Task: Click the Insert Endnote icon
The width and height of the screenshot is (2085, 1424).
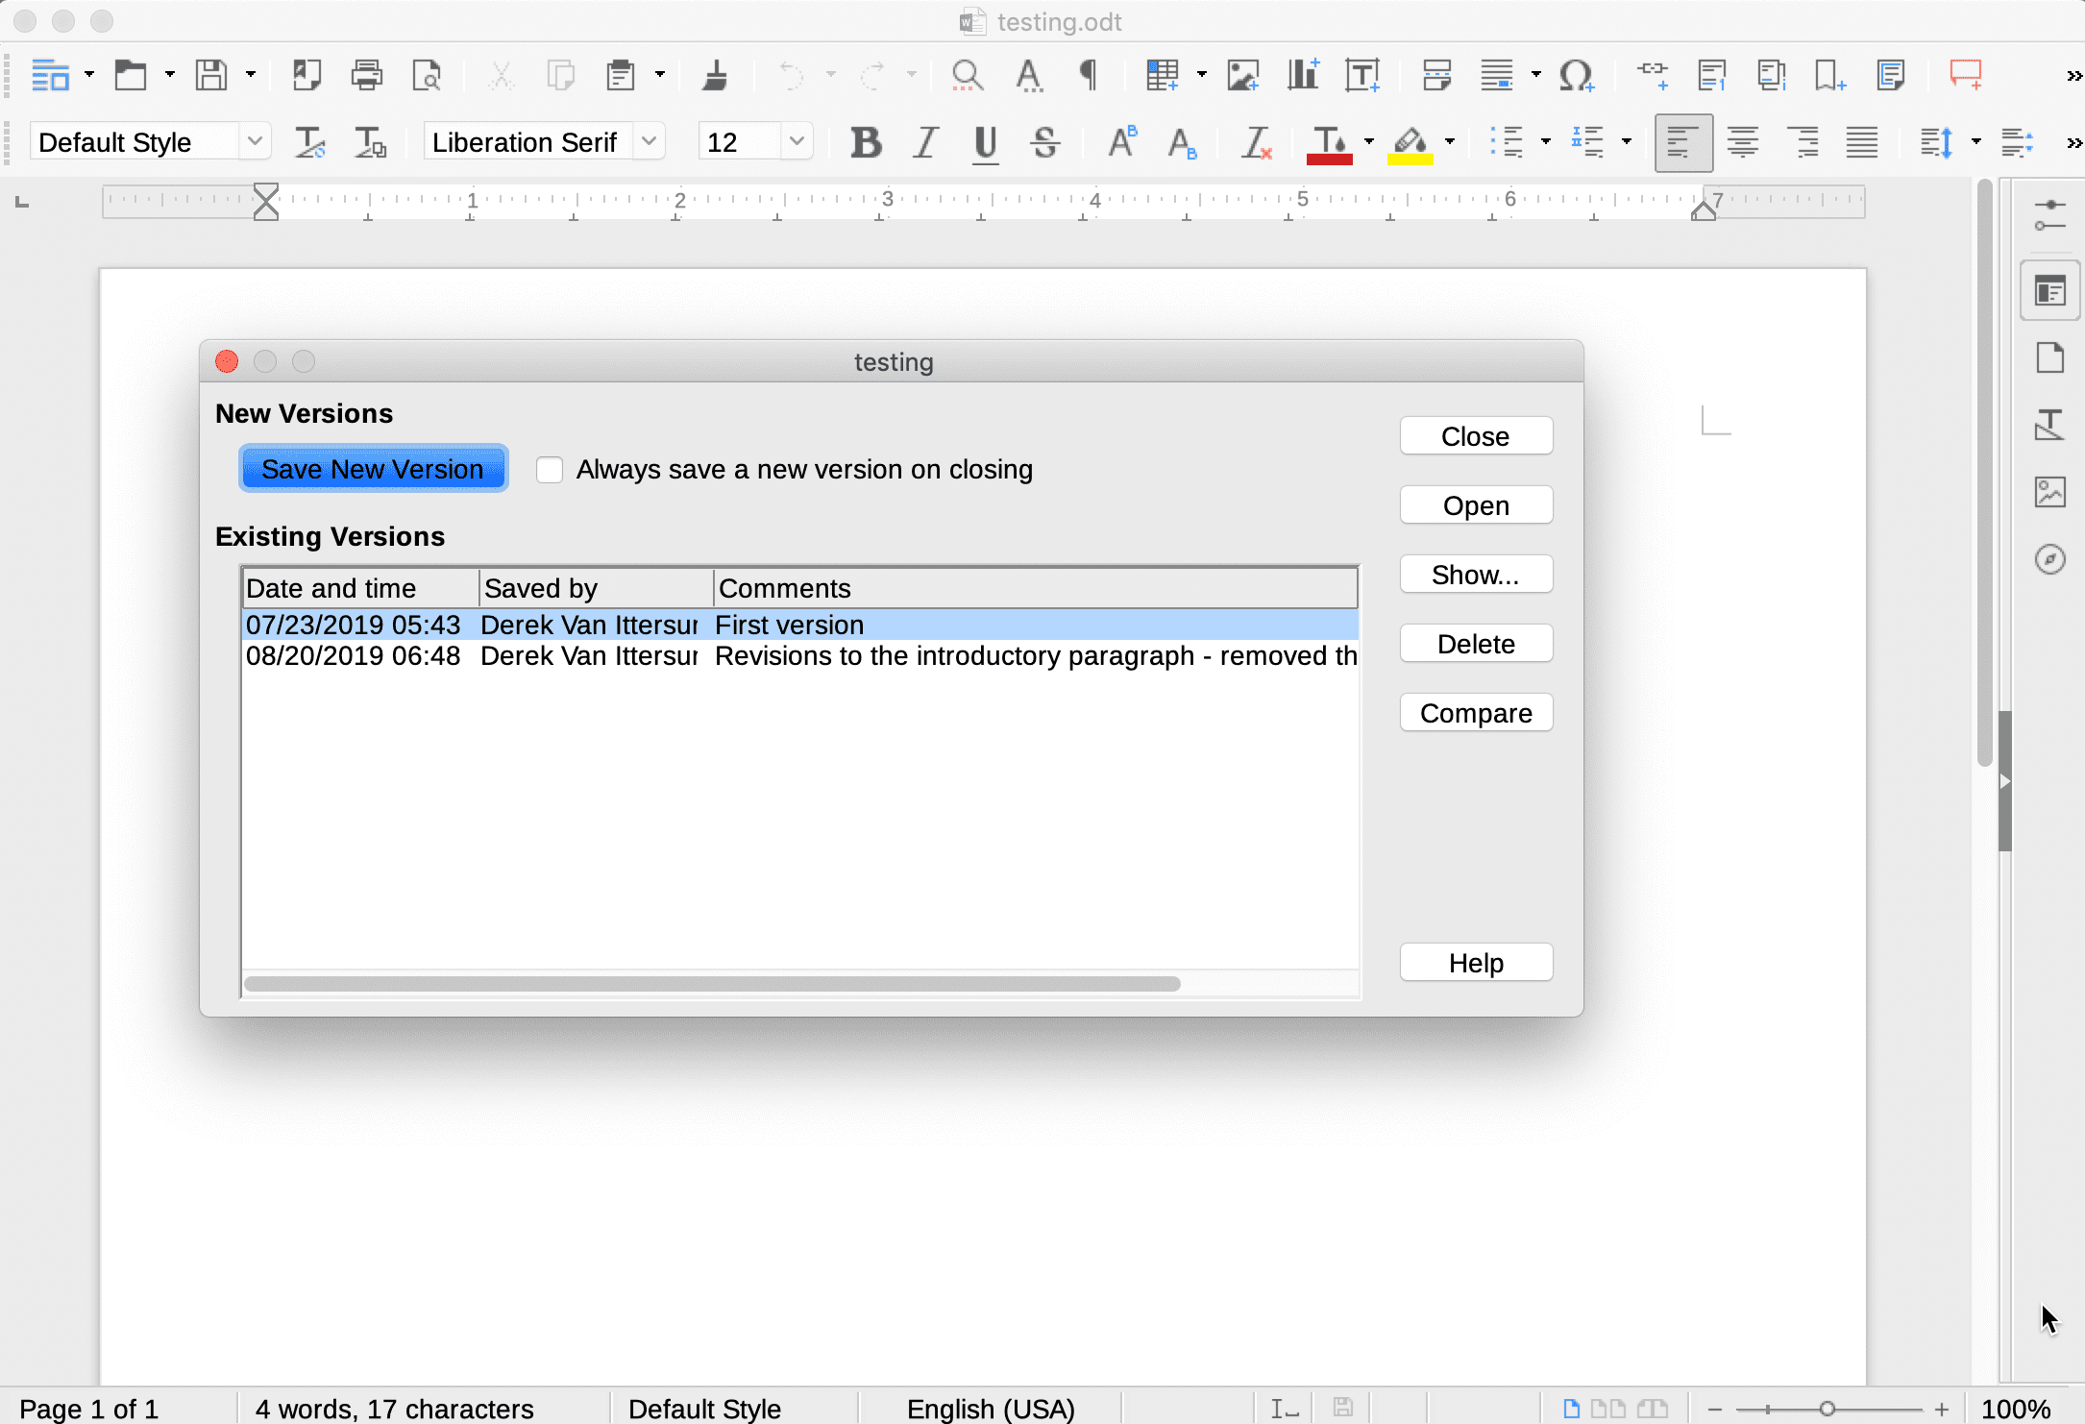Action: 1771,75
